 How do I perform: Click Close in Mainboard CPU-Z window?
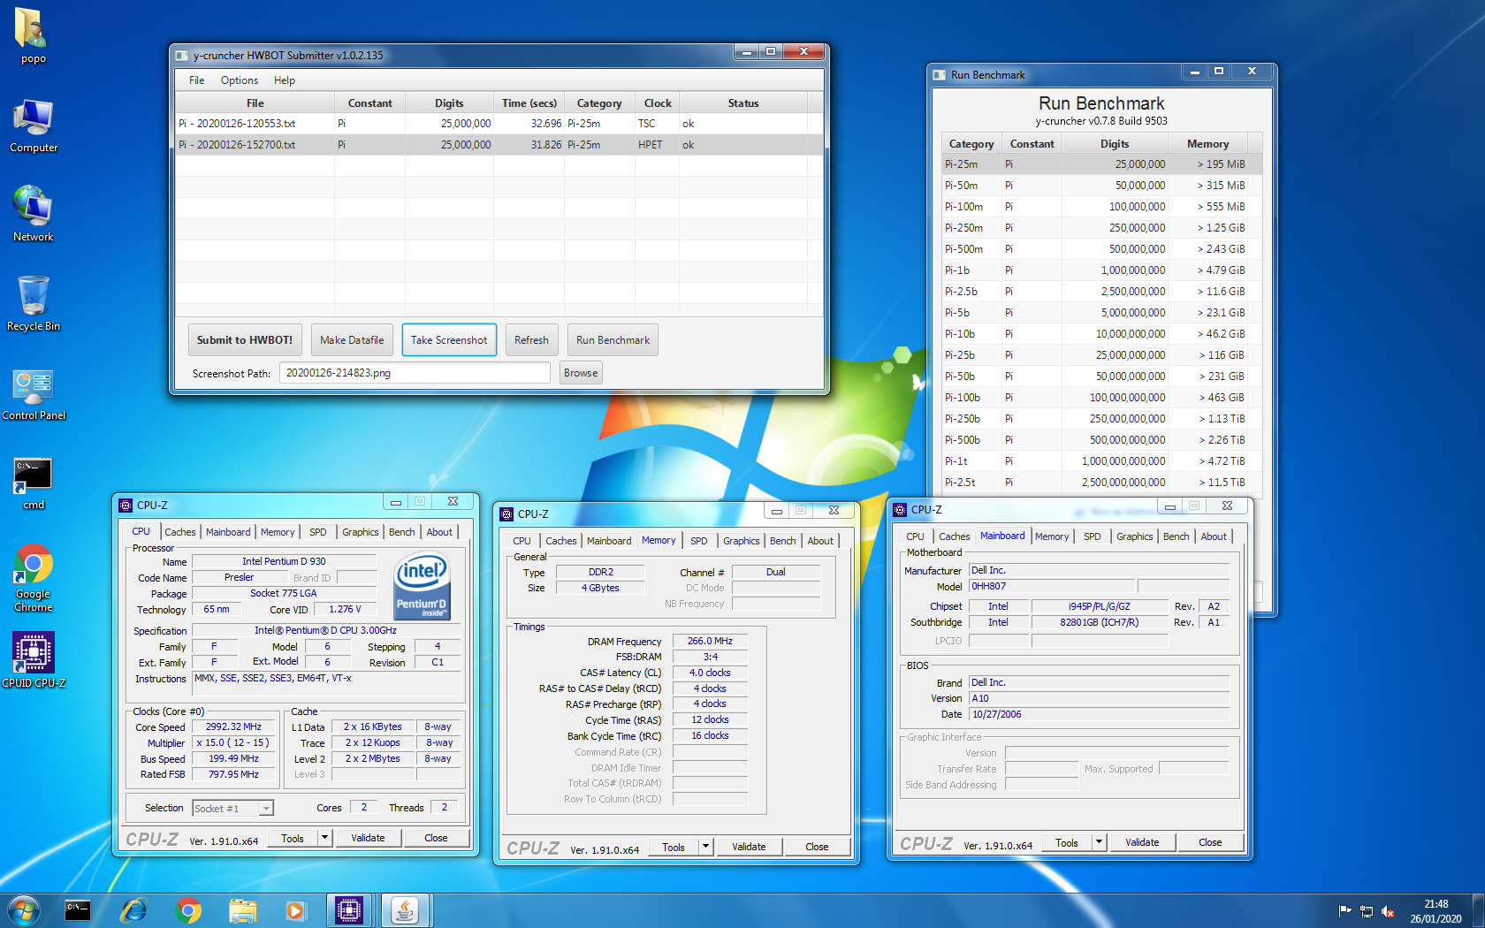[1210, 842]
